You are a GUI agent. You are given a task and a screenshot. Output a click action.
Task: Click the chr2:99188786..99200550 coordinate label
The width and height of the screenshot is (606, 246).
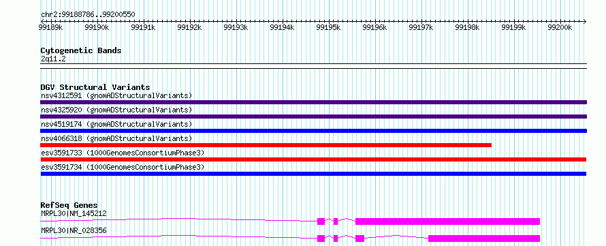point(88,14)
